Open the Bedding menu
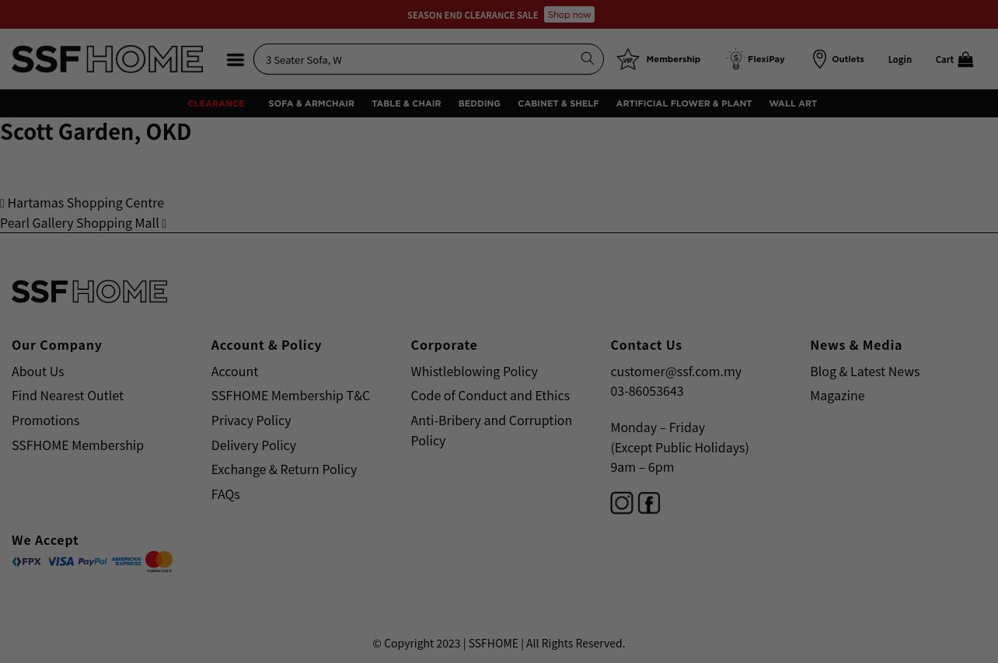 click(x=479, y=103)
